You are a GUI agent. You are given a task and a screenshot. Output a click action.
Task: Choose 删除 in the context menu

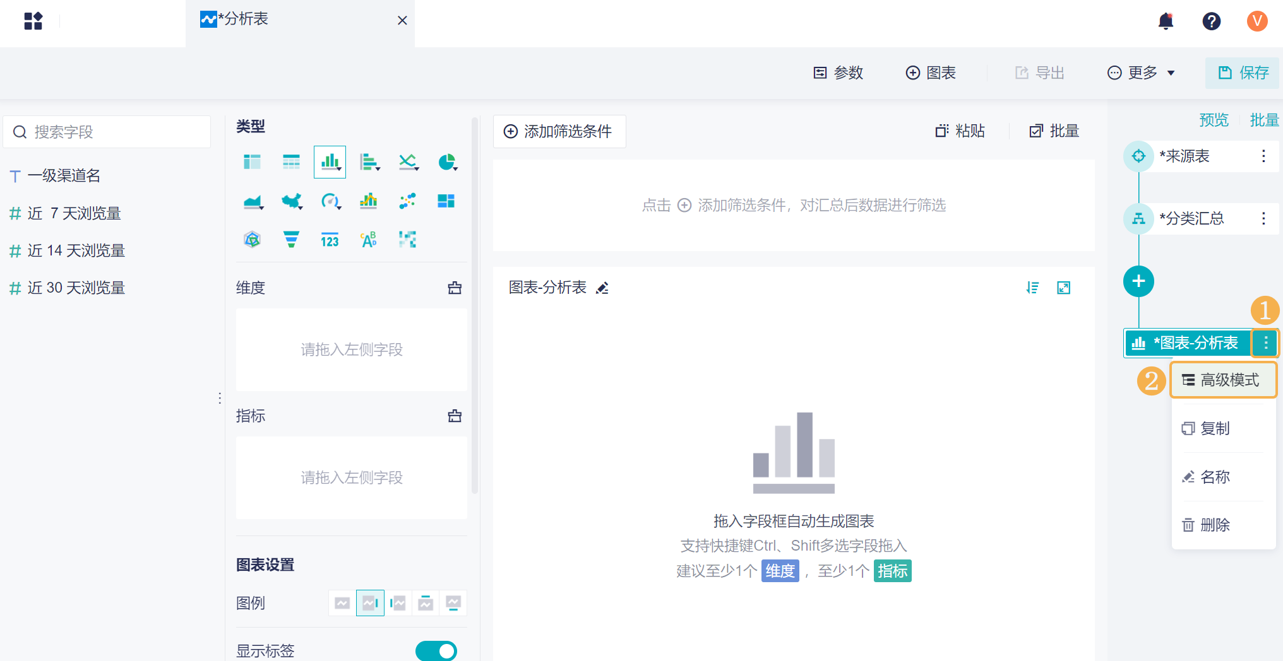point(1224,525)
